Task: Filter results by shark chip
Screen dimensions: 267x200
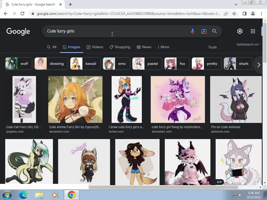Action: [x=238, y=64]
